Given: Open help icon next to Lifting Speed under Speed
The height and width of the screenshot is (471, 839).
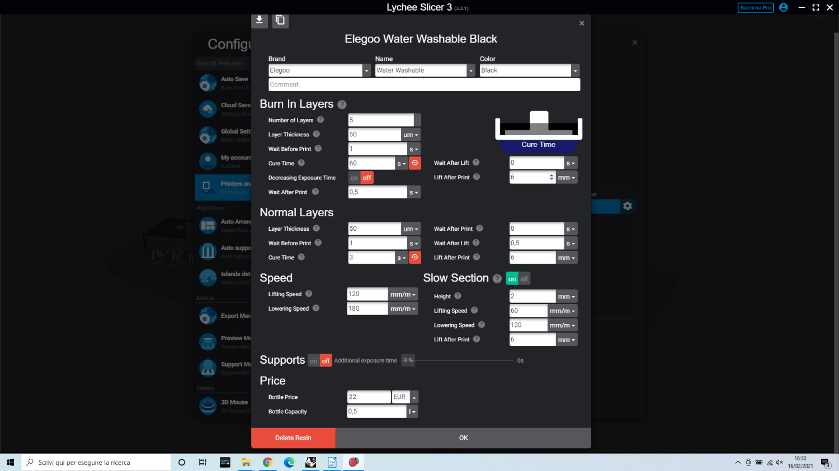Looking at the screenshot, I should (309, 294).
